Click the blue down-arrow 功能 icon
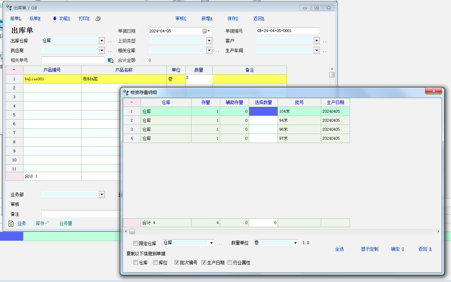Viewport: 451px width, 282px height. point(55,19)
